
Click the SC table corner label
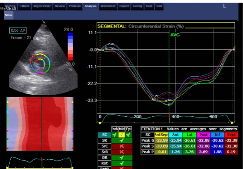point(148,135)
